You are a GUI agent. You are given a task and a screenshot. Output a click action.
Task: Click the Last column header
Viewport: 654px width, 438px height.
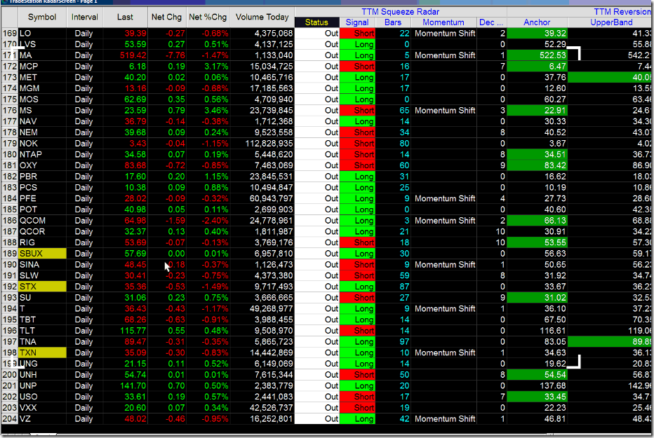pyautogui.click(x=125, y=17)
